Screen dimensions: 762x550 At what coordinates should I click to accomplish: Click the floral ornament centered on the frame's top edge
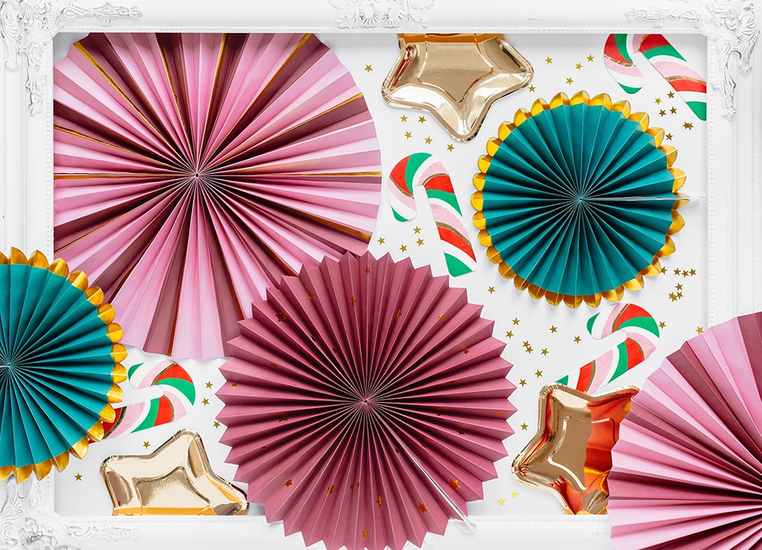click(381, 11)
